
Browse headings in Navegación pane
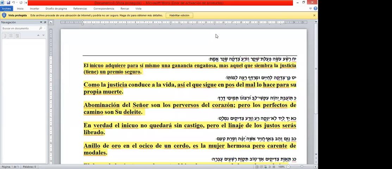coord(5,36)
